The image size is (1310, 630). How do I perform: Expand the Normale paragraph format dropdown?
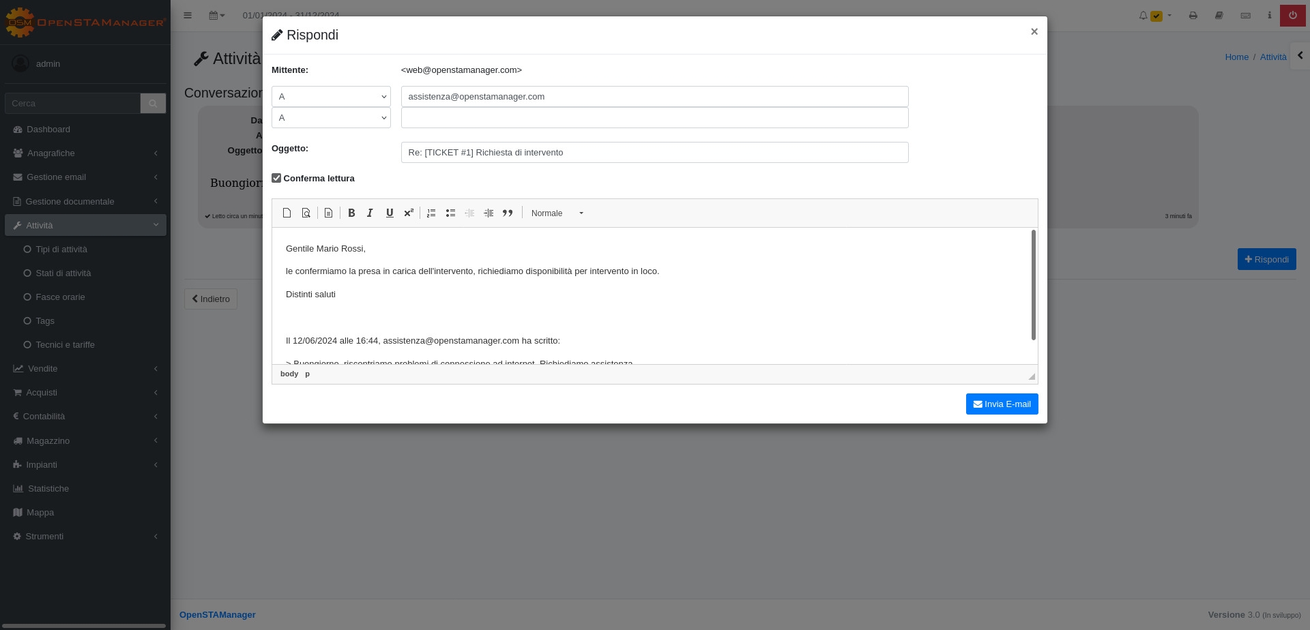tap(557, 213)
